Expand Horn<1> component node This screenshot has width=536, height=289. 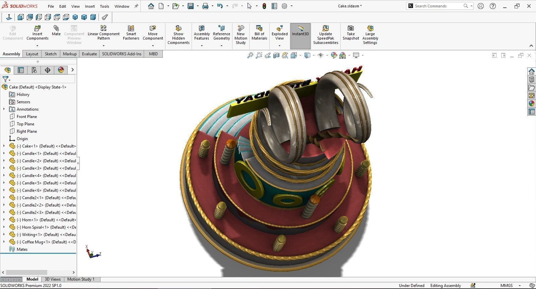(x=4, y=220)
